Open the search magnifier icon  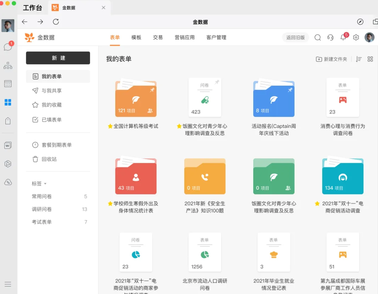(317, 38)
